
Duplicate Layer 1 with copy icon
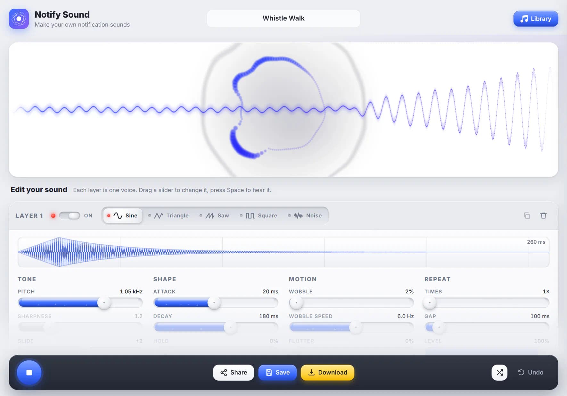tap(527, 215)
